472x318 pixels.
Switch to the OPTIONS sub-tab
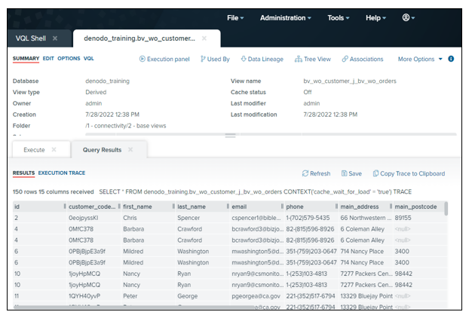tap(69, 58)
